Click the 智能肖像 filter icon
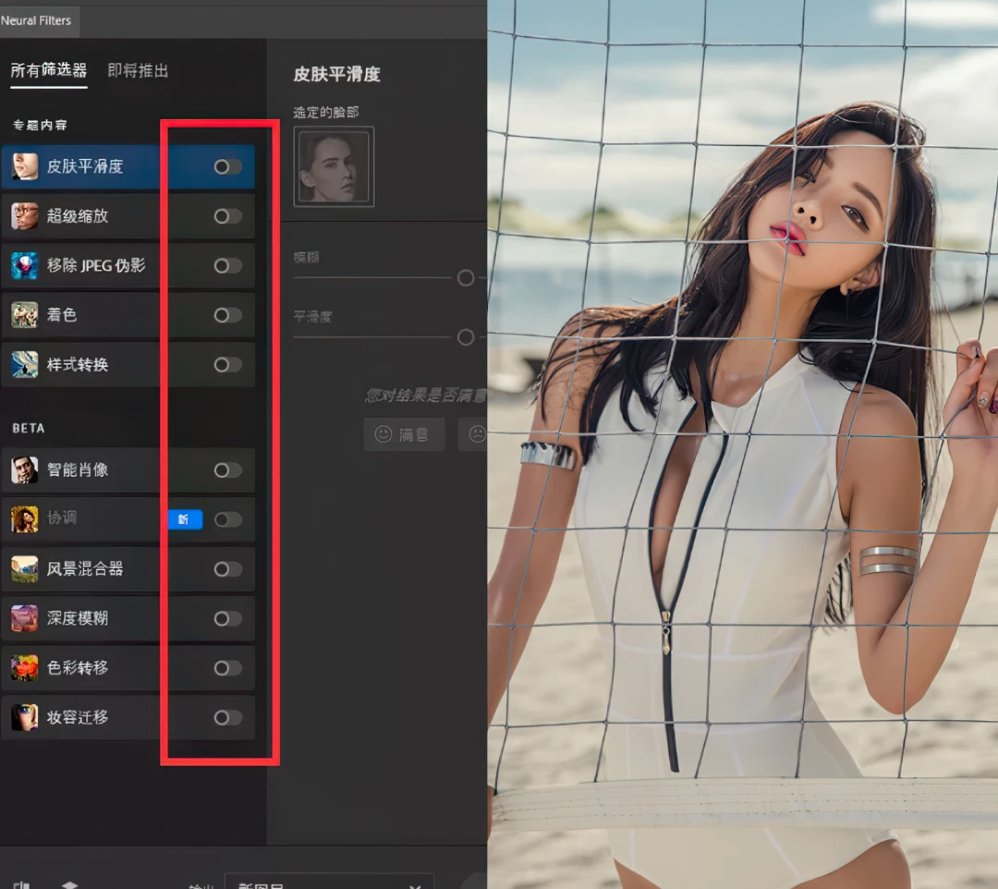The height and width of the screenshot is (889, 998). pyautogui.click(x=24, y=469)
